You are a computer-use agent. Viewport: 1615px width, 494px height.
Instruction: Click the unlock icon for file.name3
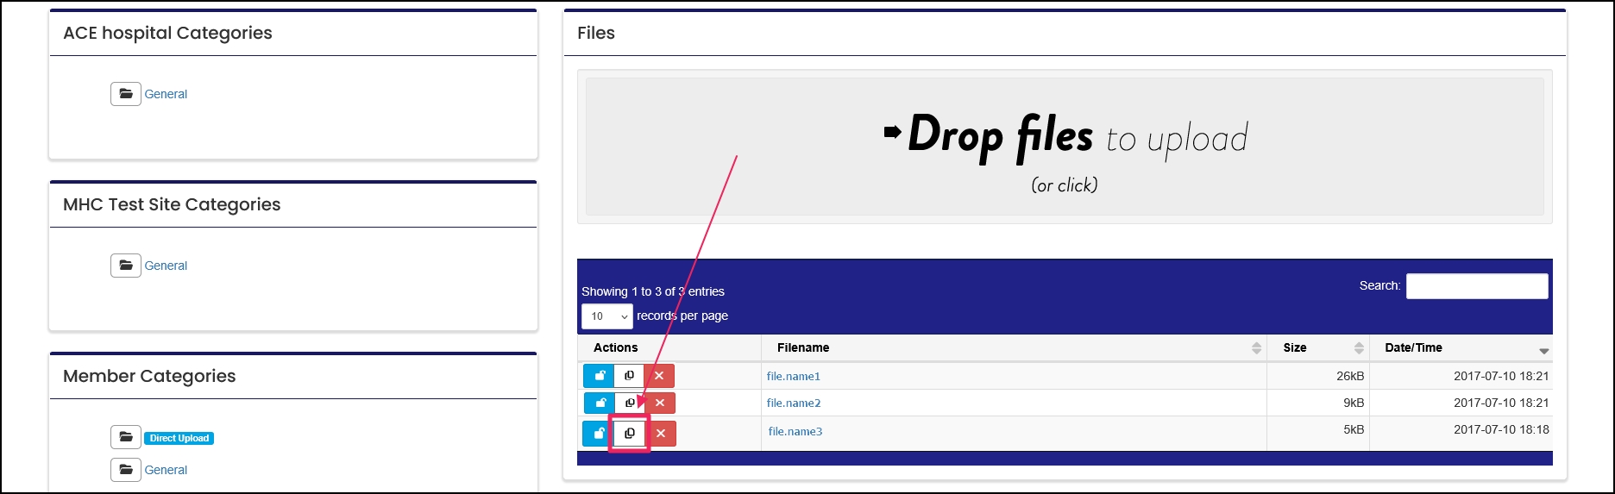click(598, 433)
